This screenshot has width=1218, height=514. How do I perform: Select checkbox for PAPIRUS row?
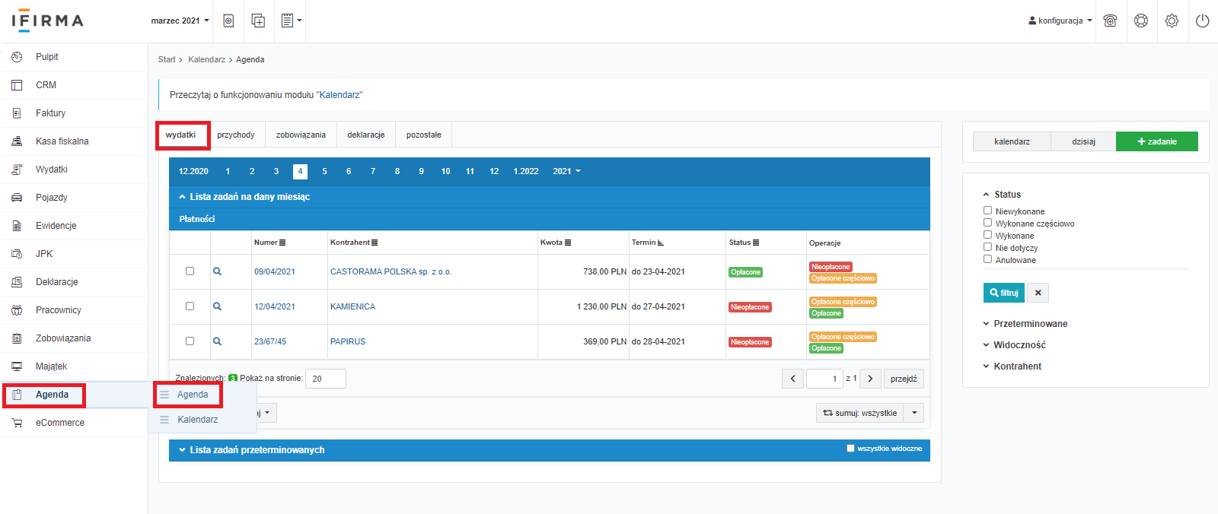[190, 341]
